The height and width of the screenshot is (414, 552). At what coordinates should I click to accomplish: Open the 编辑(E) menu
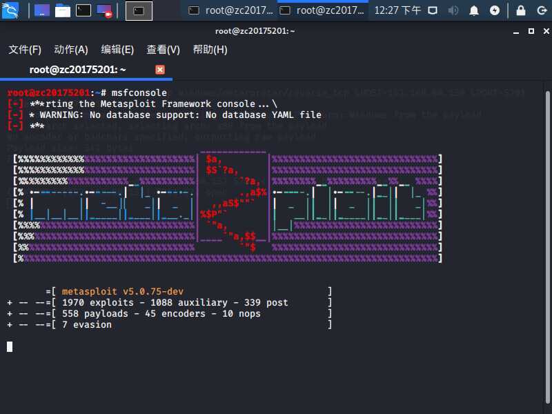point(117,50)
